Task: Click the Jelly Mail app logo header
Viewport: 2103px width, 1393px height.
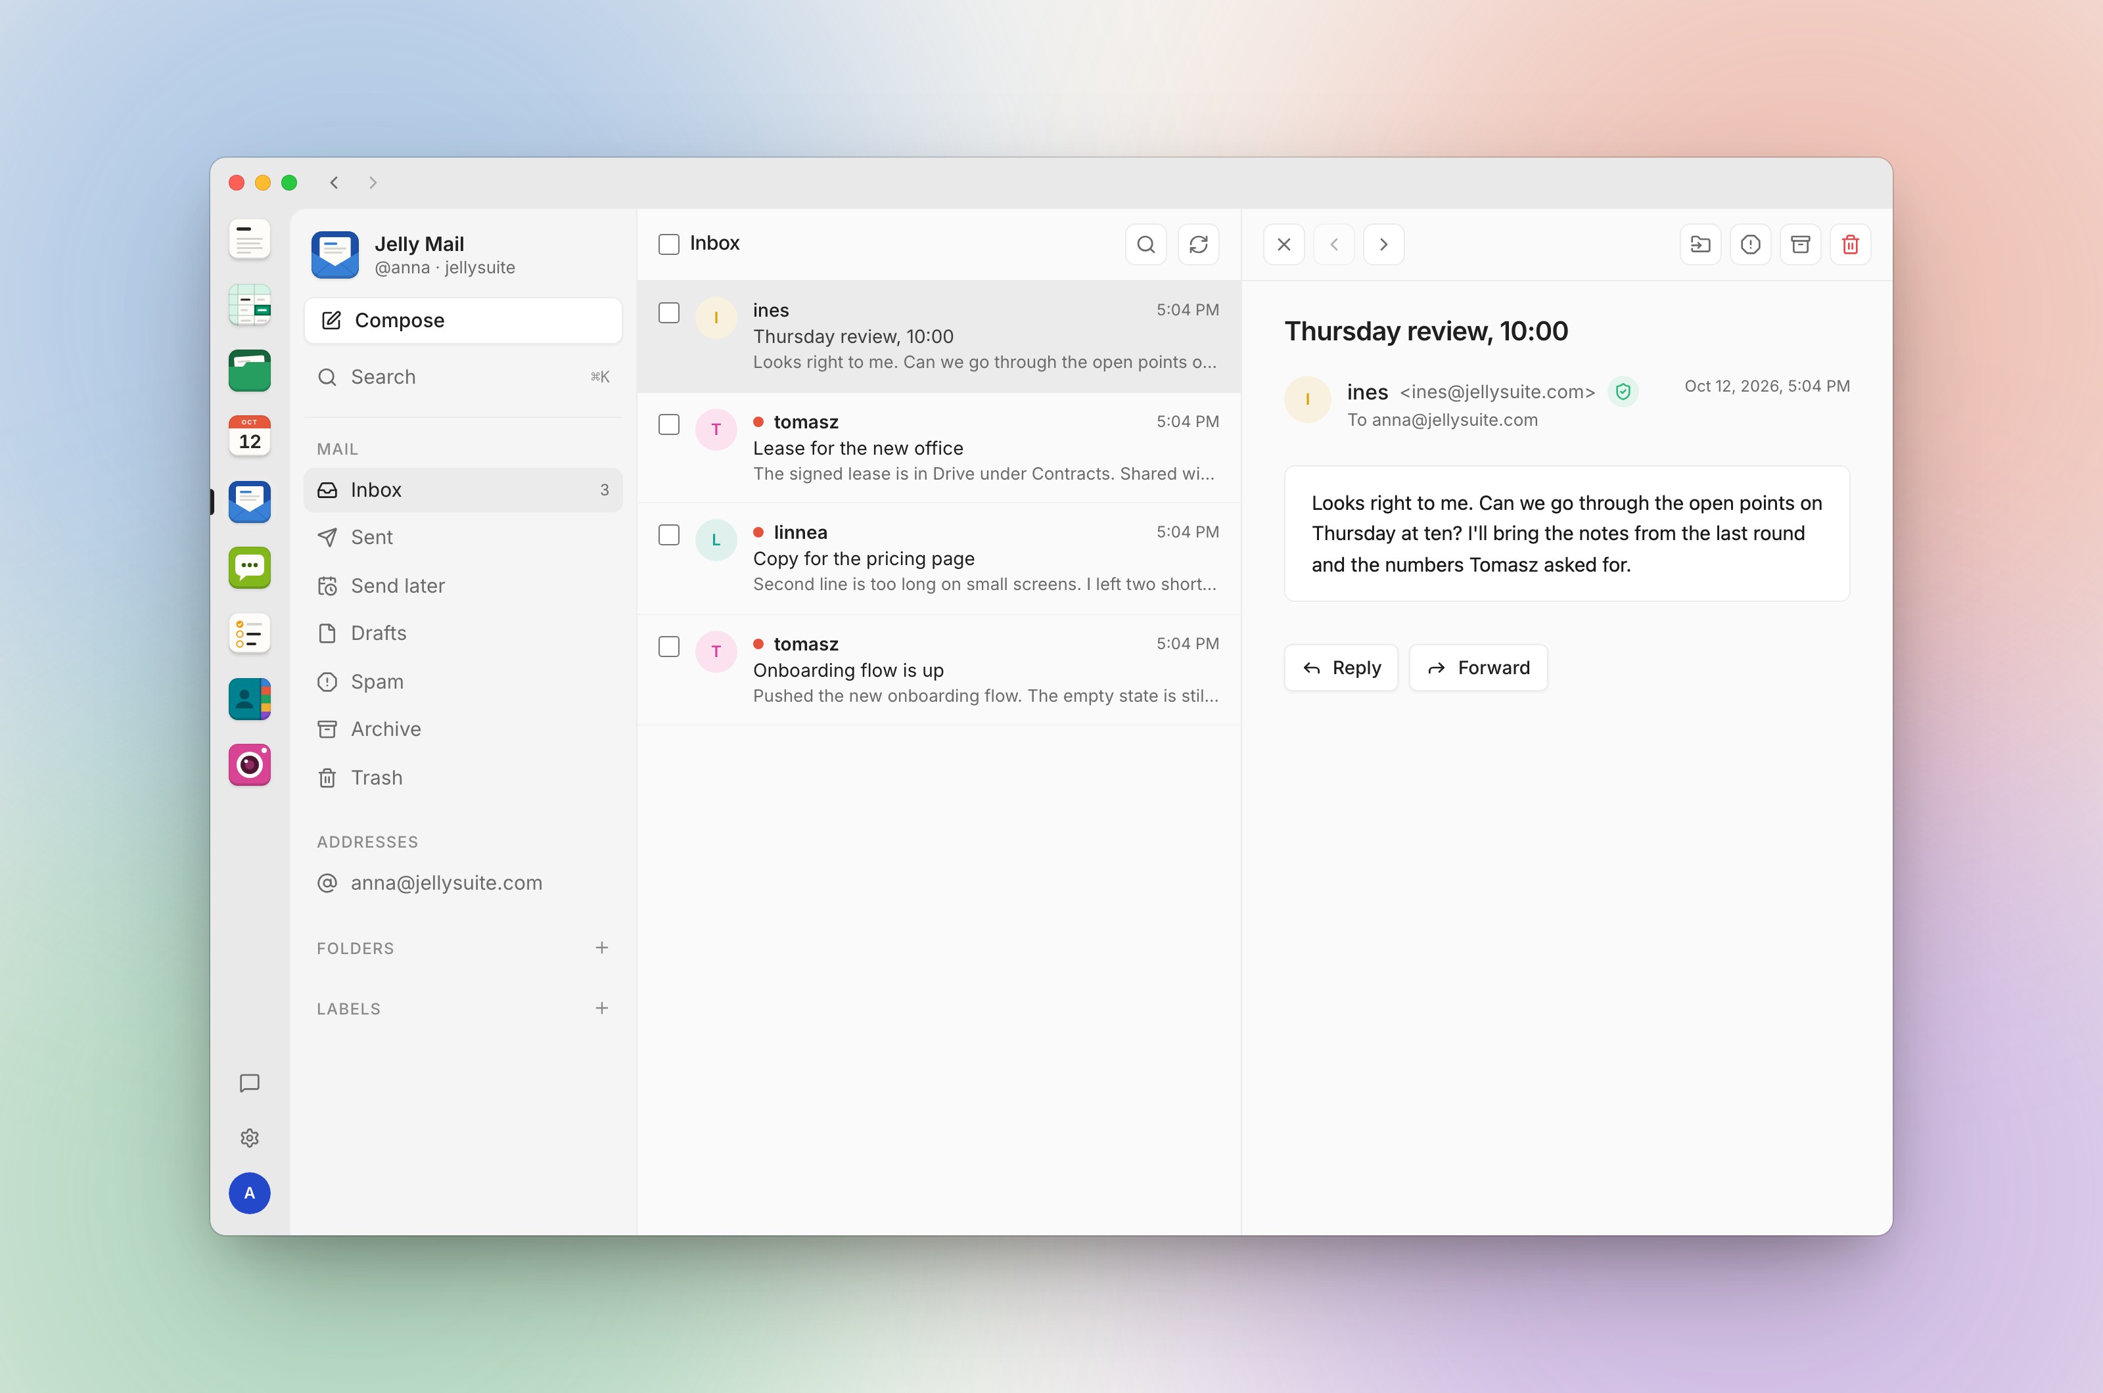Action: pos(335,255)
